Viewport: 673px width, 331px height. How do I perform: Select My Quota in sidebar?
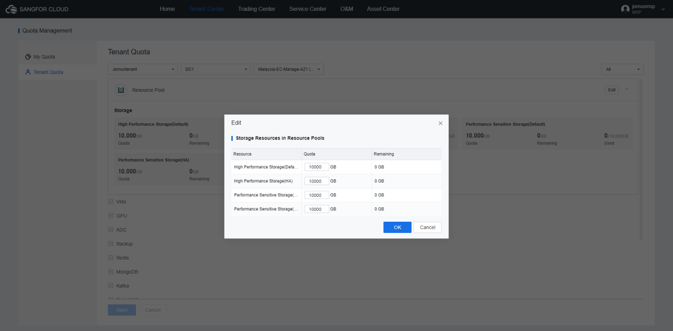[44, 57]
